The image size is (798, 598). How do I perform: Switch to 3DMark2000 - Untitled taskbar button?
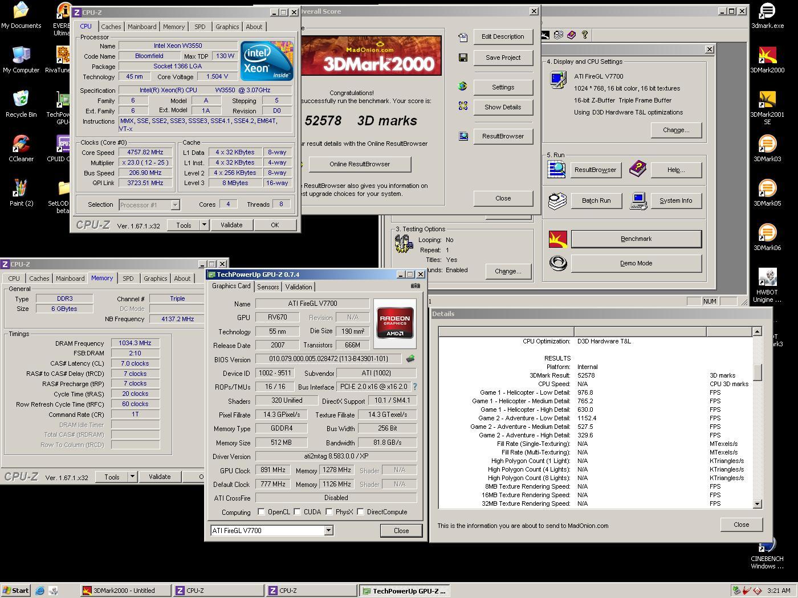[x=125, y=591]
